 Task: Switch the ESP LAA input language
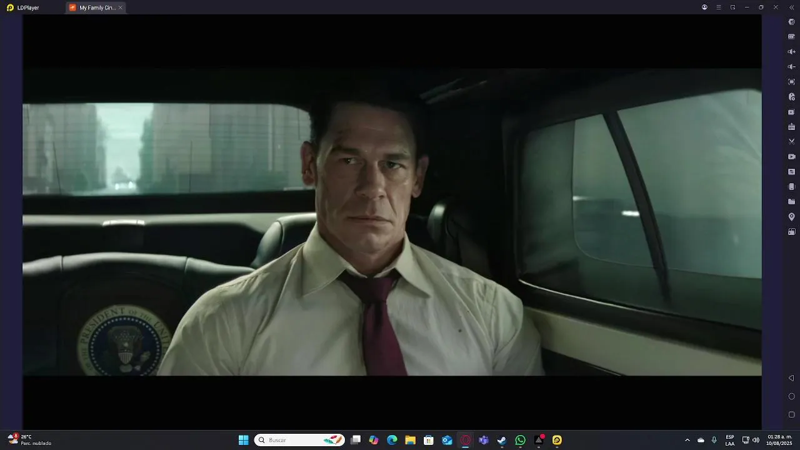(x=730, y=440)
